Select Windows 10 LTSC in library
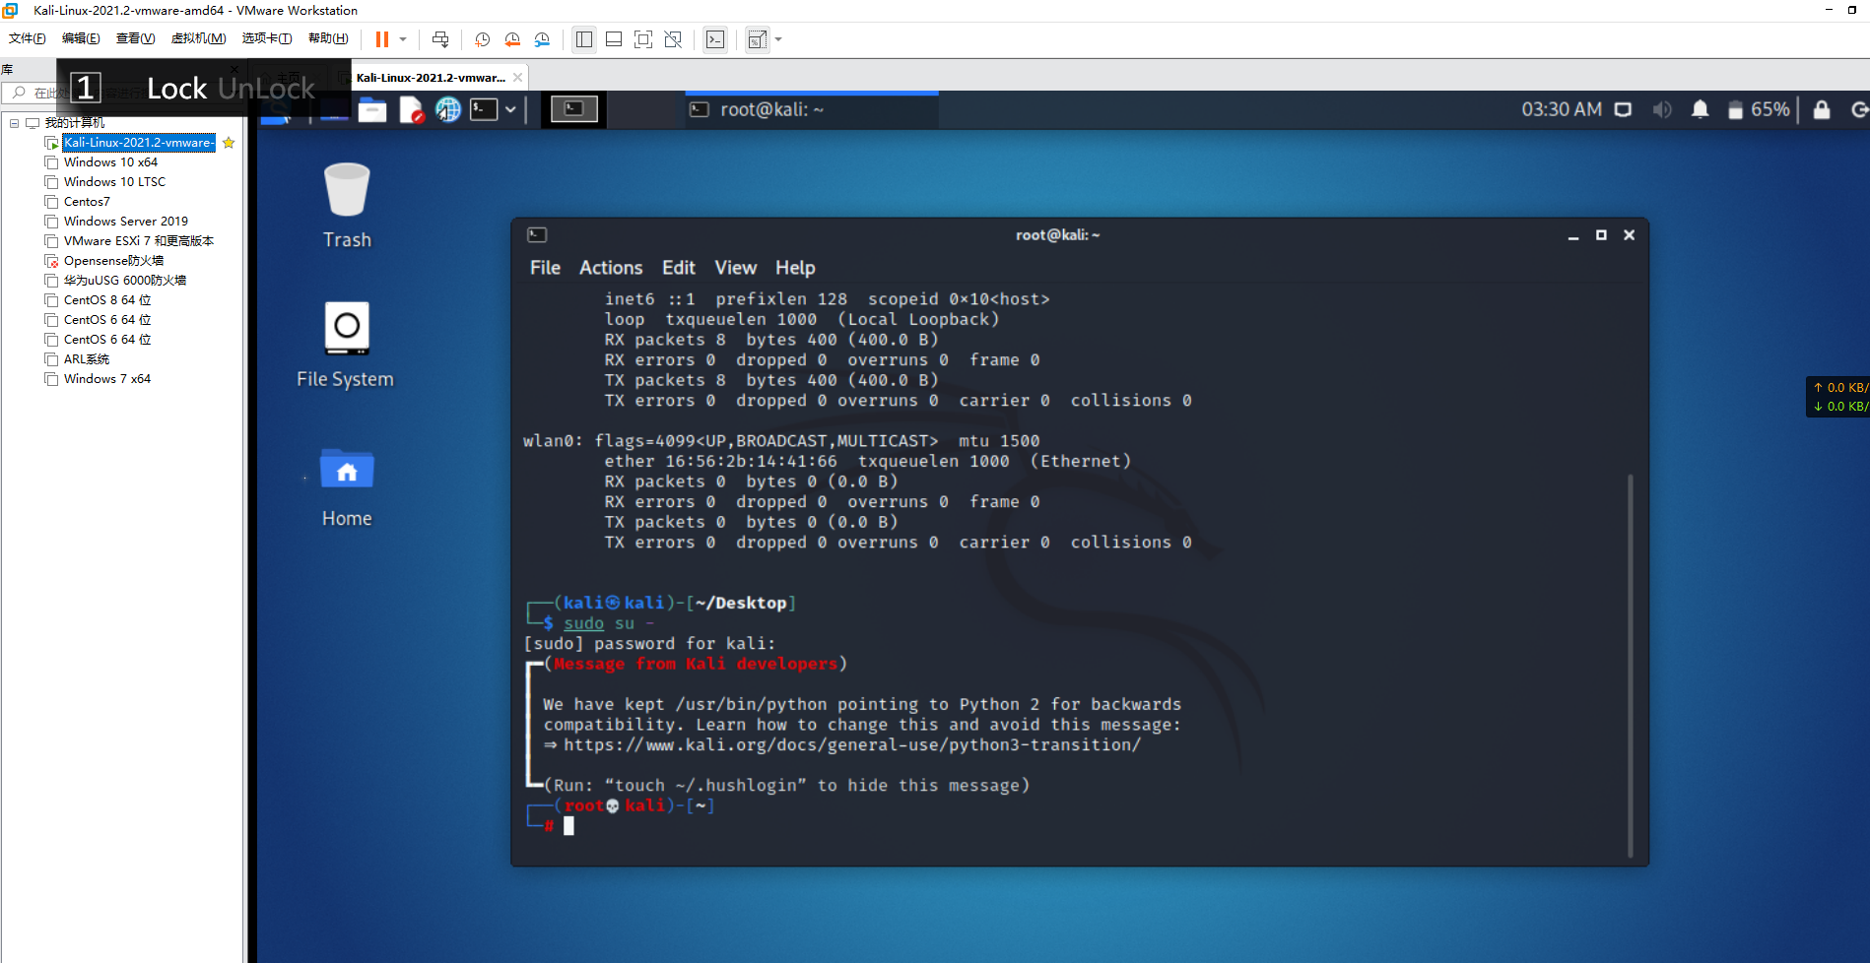The height and width of the screenshot is (963, 1870). (114, 182)
